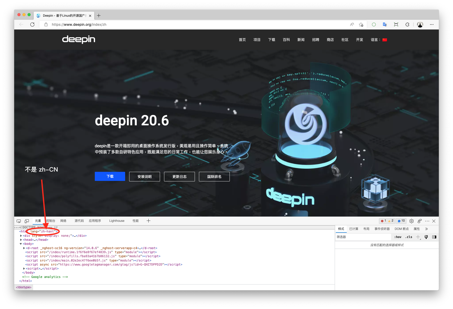This screenshot has height=309, width=453.
Task: Add new style rule with plus icon
Action: [x=418, y=237]
